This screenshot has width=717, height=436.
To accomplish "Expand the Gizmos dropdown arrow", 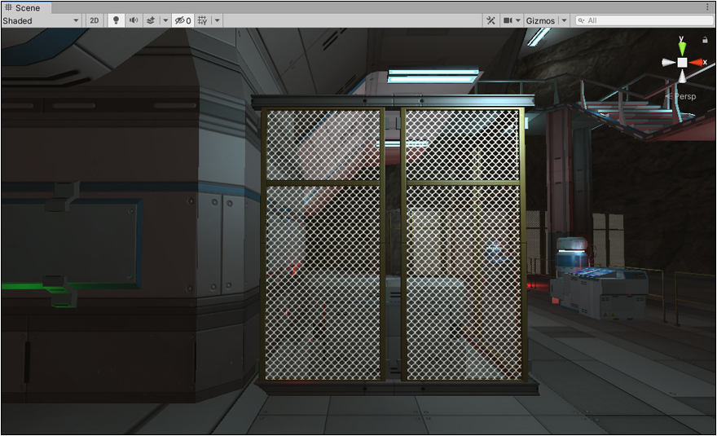I will [564, 20].
